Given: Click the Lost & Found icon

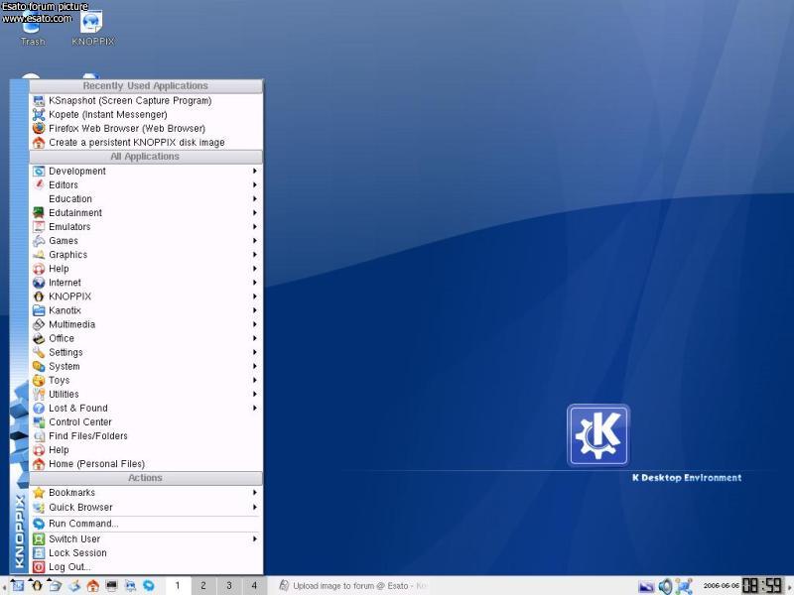Looking at the screenshot, I should pos(39,408).
